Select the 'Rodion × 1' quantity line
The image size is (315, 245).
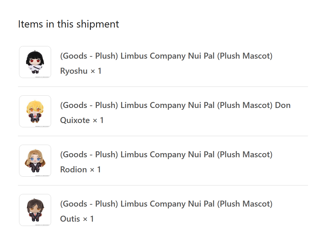(81, 169)
